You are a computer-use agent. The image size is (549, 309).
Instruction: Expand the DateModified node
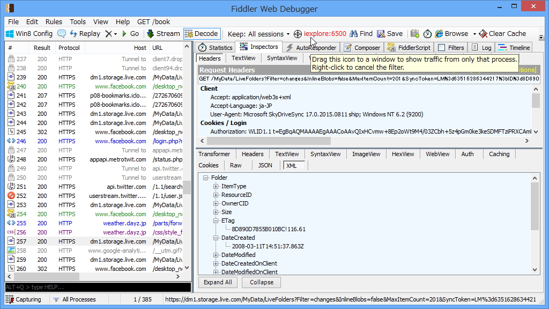point(216,255)
